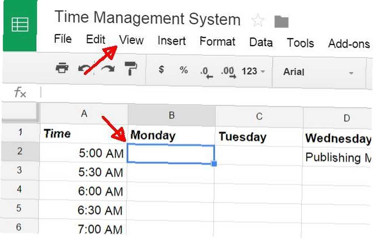Decrease decimal places
Screen dimensions: 374x240
pos(206,73)
